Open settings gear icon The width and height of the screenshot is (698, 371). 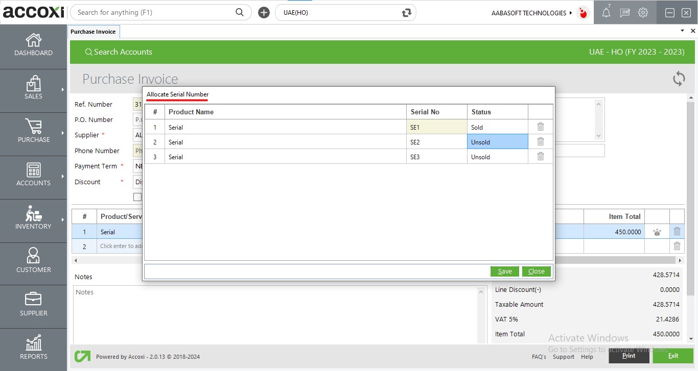[x=643, y=13]
